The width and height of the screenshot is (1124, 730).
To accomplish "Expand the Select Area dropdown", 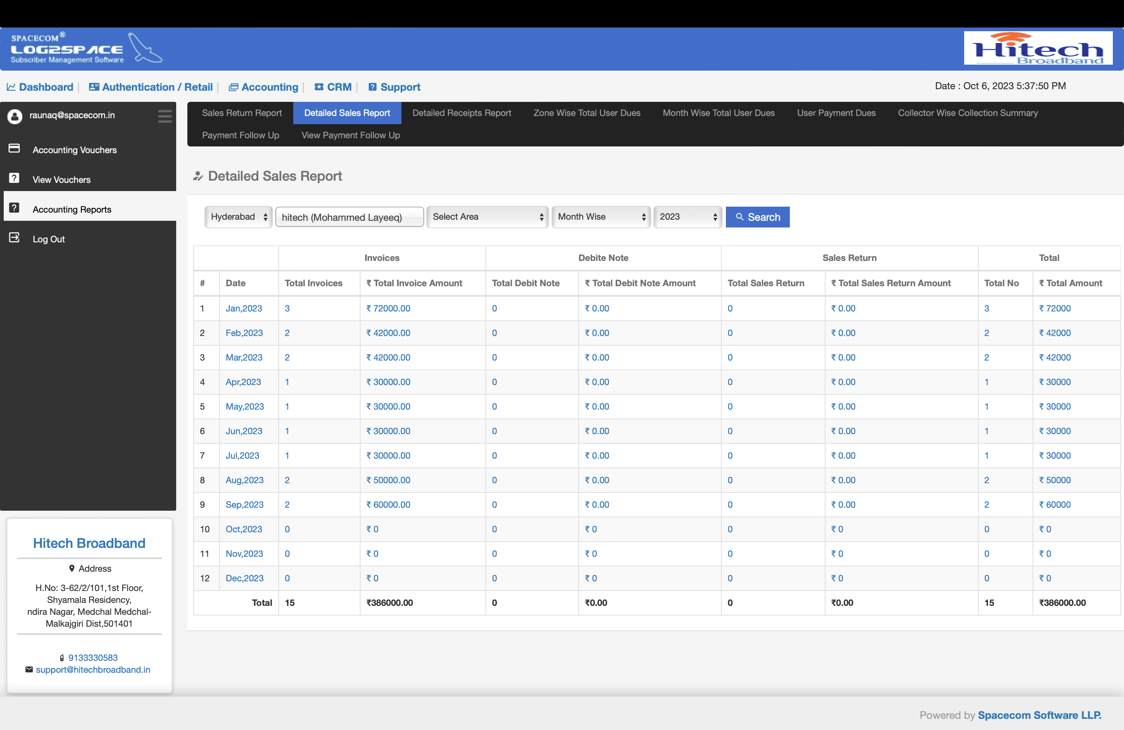I will [x=487, y=217].
